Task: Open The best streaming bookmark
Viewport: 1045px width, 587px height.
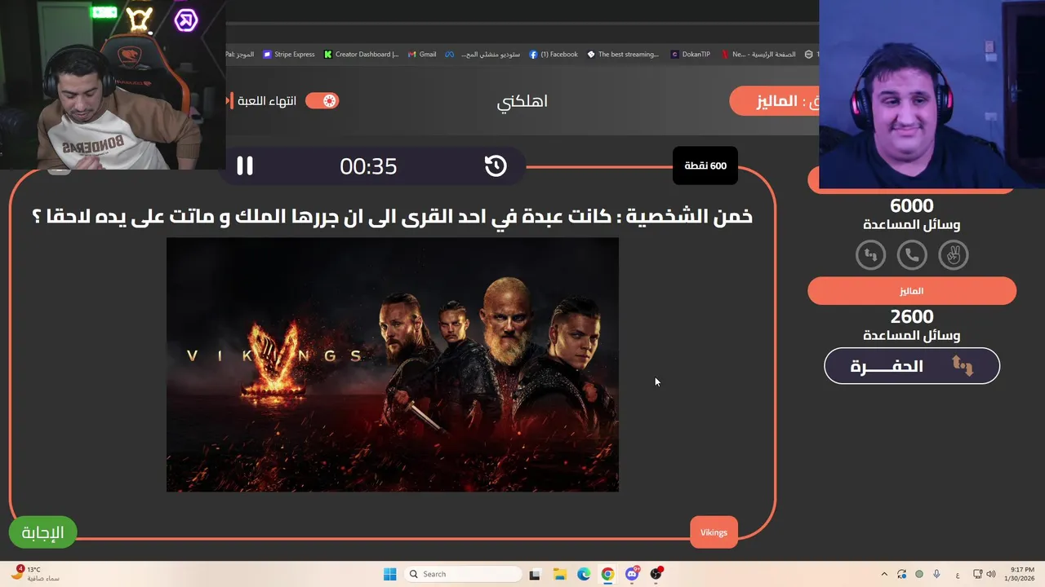Action: coord(623,55)
